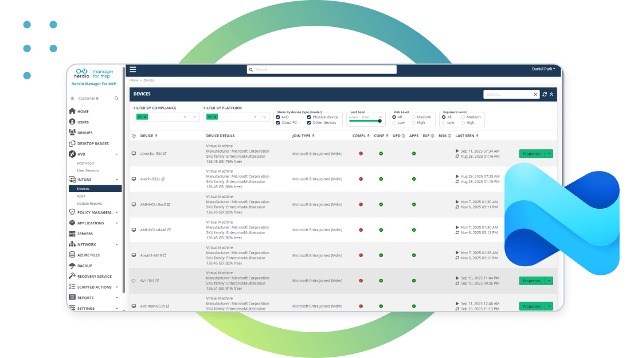
Task: Open the hamburger menu icon
Action: [133, 69]
